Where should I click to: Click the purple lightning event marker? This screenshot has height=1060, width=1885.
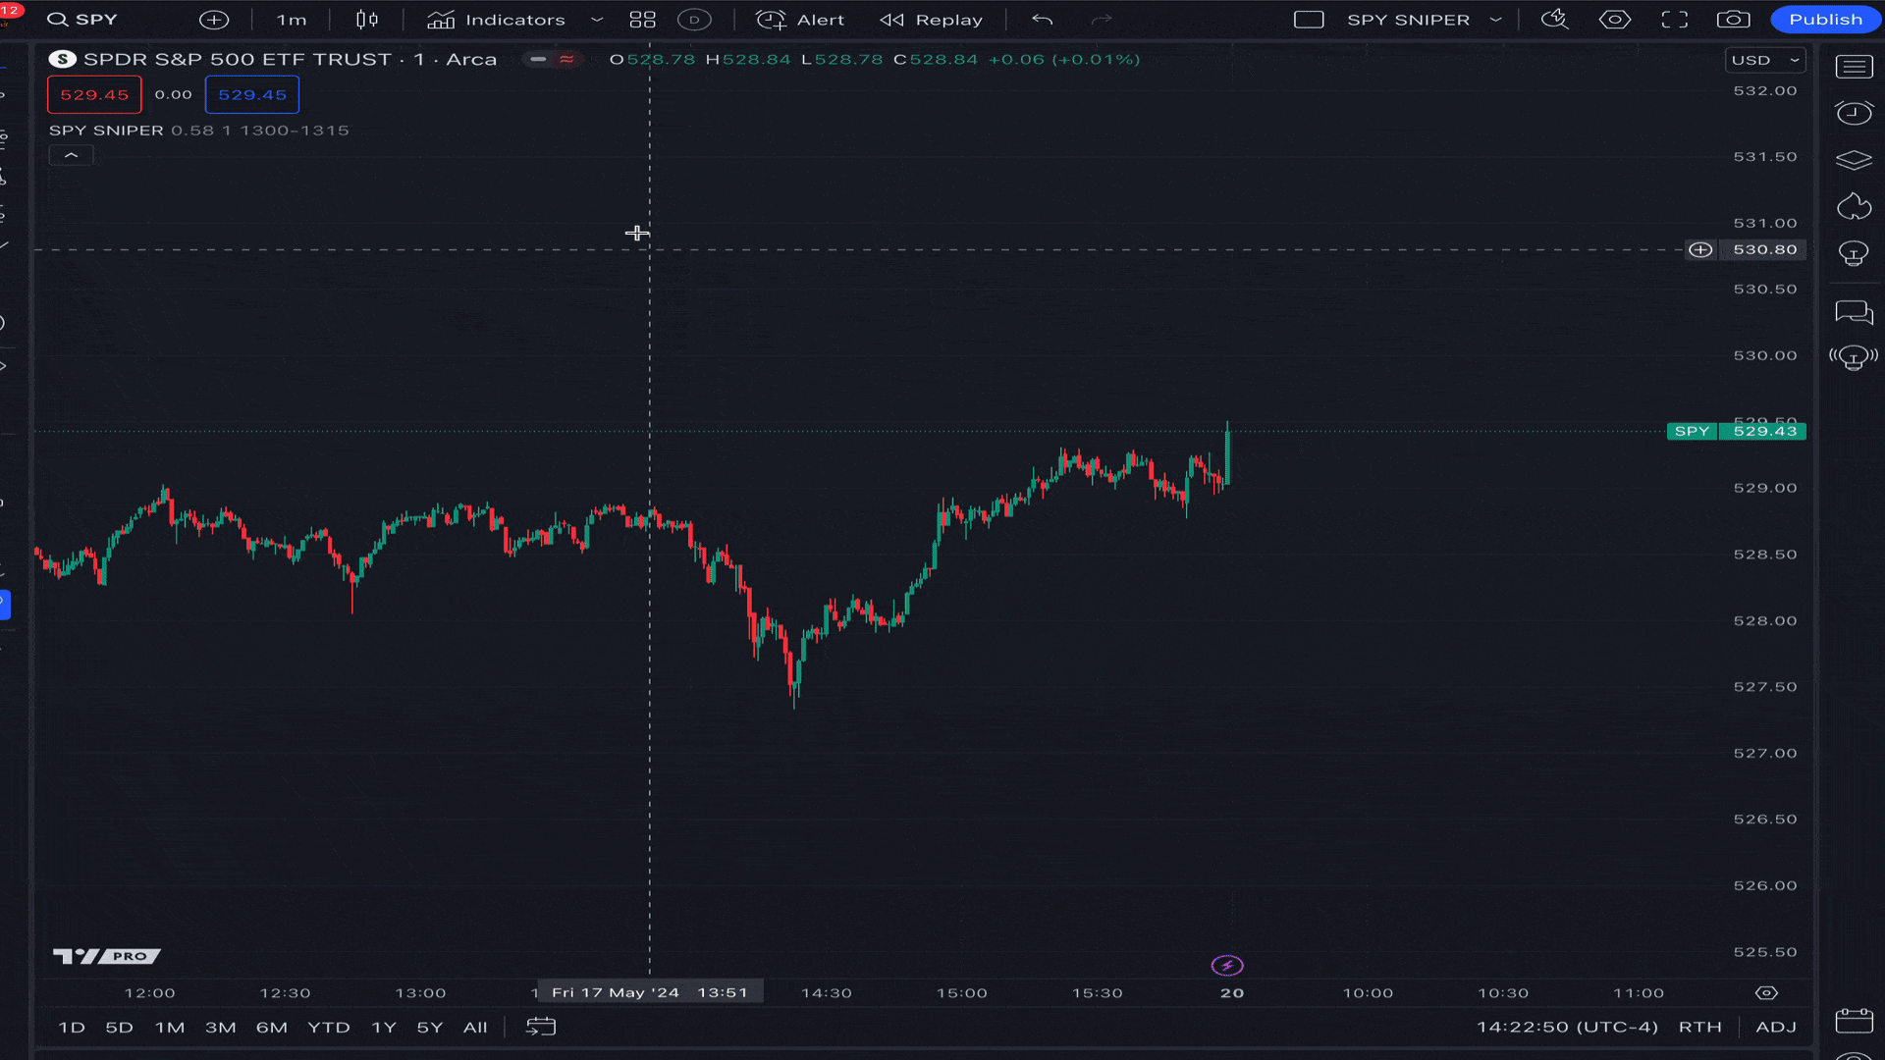1227,966
